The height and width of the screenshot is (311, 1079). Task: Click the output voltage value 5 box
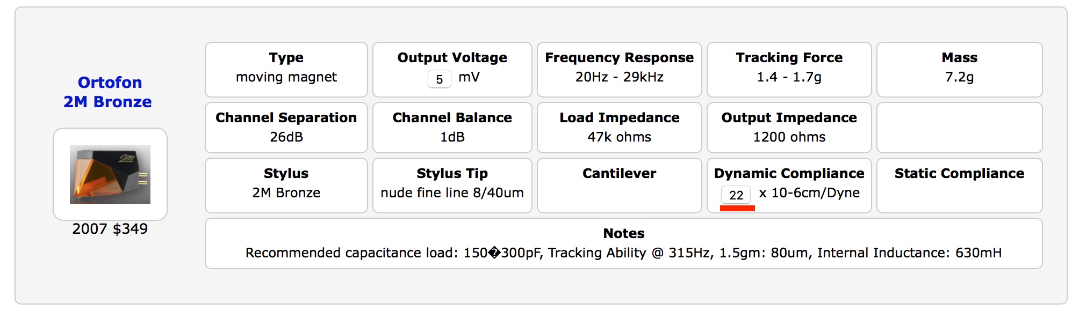pos(439,79)
